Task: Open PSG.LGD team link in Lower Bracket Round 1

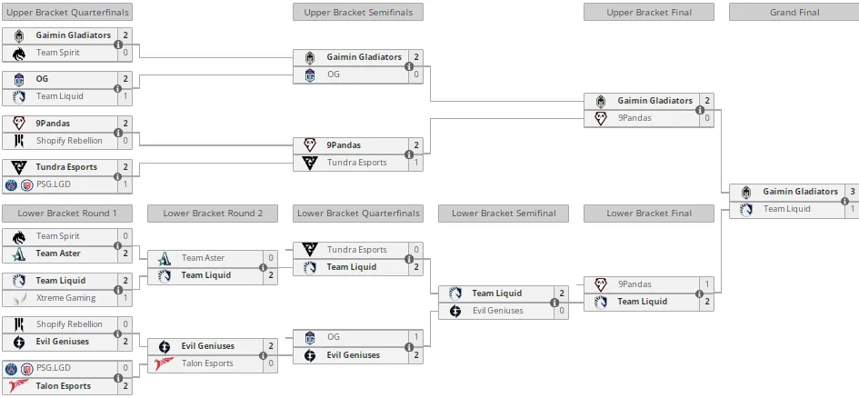Action: tap(54, 368)
